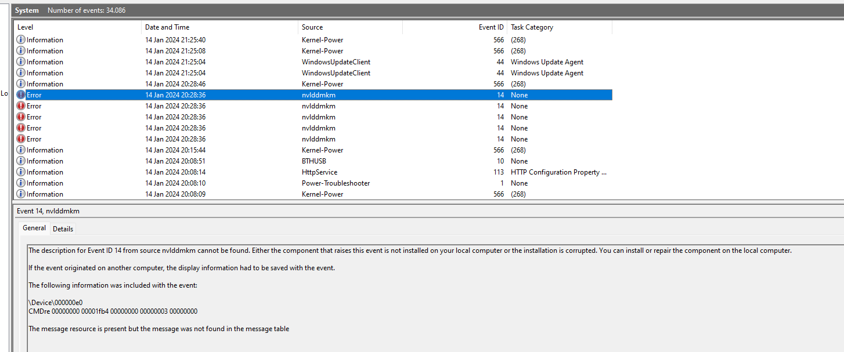Click the CMDre 00000000 00001fb4 line in the description
This screenshot has width=844, height=352.
coord(113,311)
